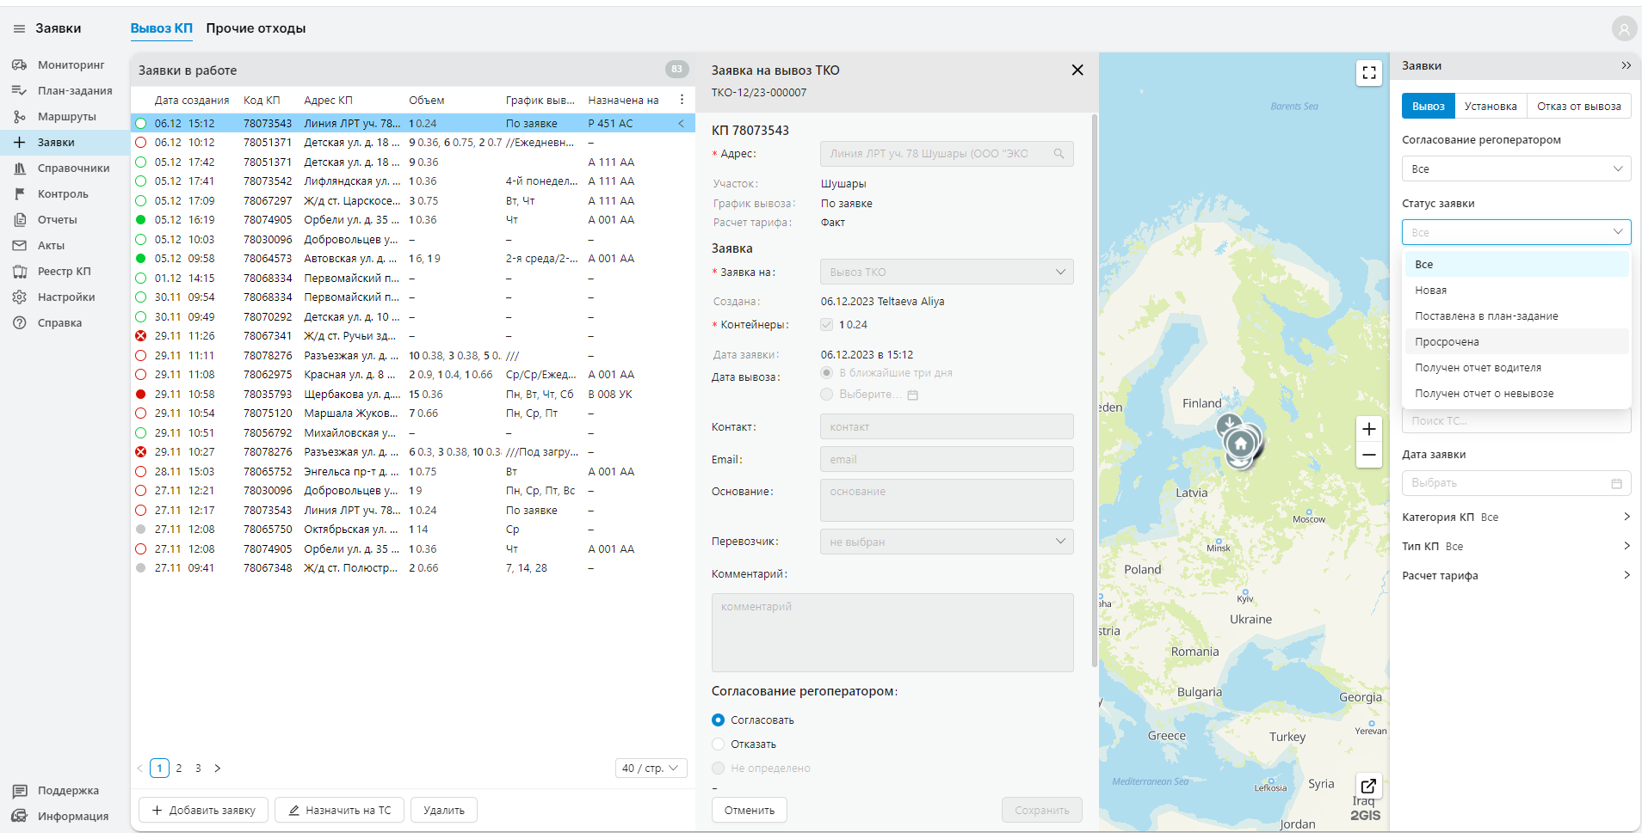Open the user profile avatar icon

(x=1623, y=29)
